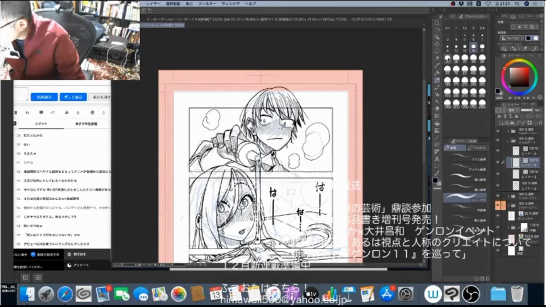546x307 pixels.
Task: Select the Fill bucket tool
Action: [x=437, y=123]
